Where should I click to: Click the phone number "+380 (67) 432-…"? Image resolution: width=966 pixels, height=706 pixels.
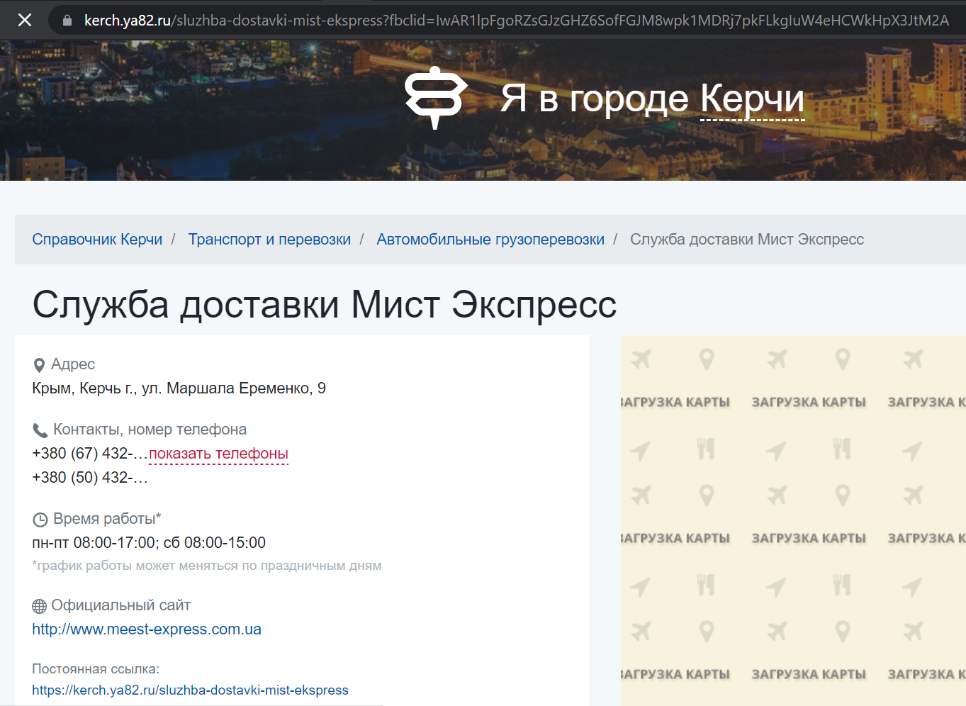click(x=90, y=454)
